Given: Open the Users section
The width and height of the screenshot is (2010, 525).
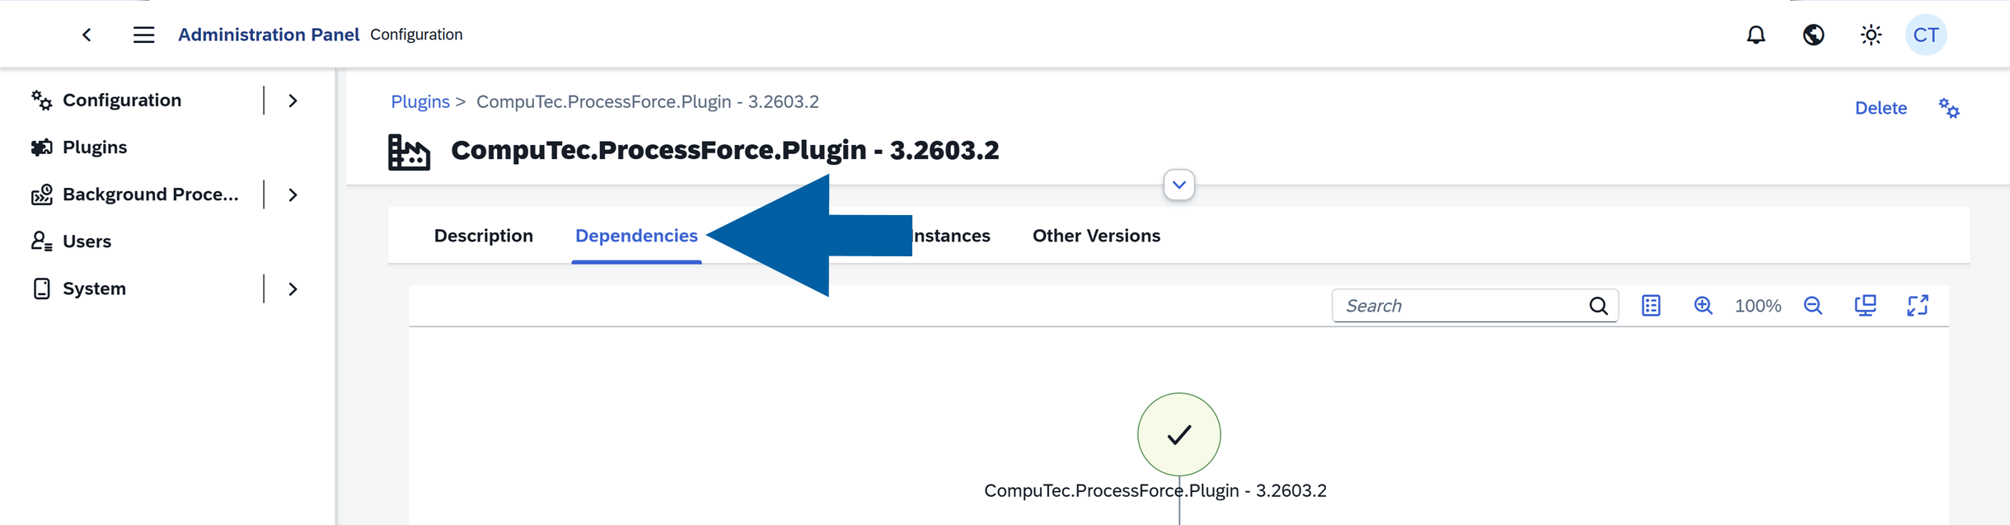Looking at the screenshot, I should tap(86, 241).
